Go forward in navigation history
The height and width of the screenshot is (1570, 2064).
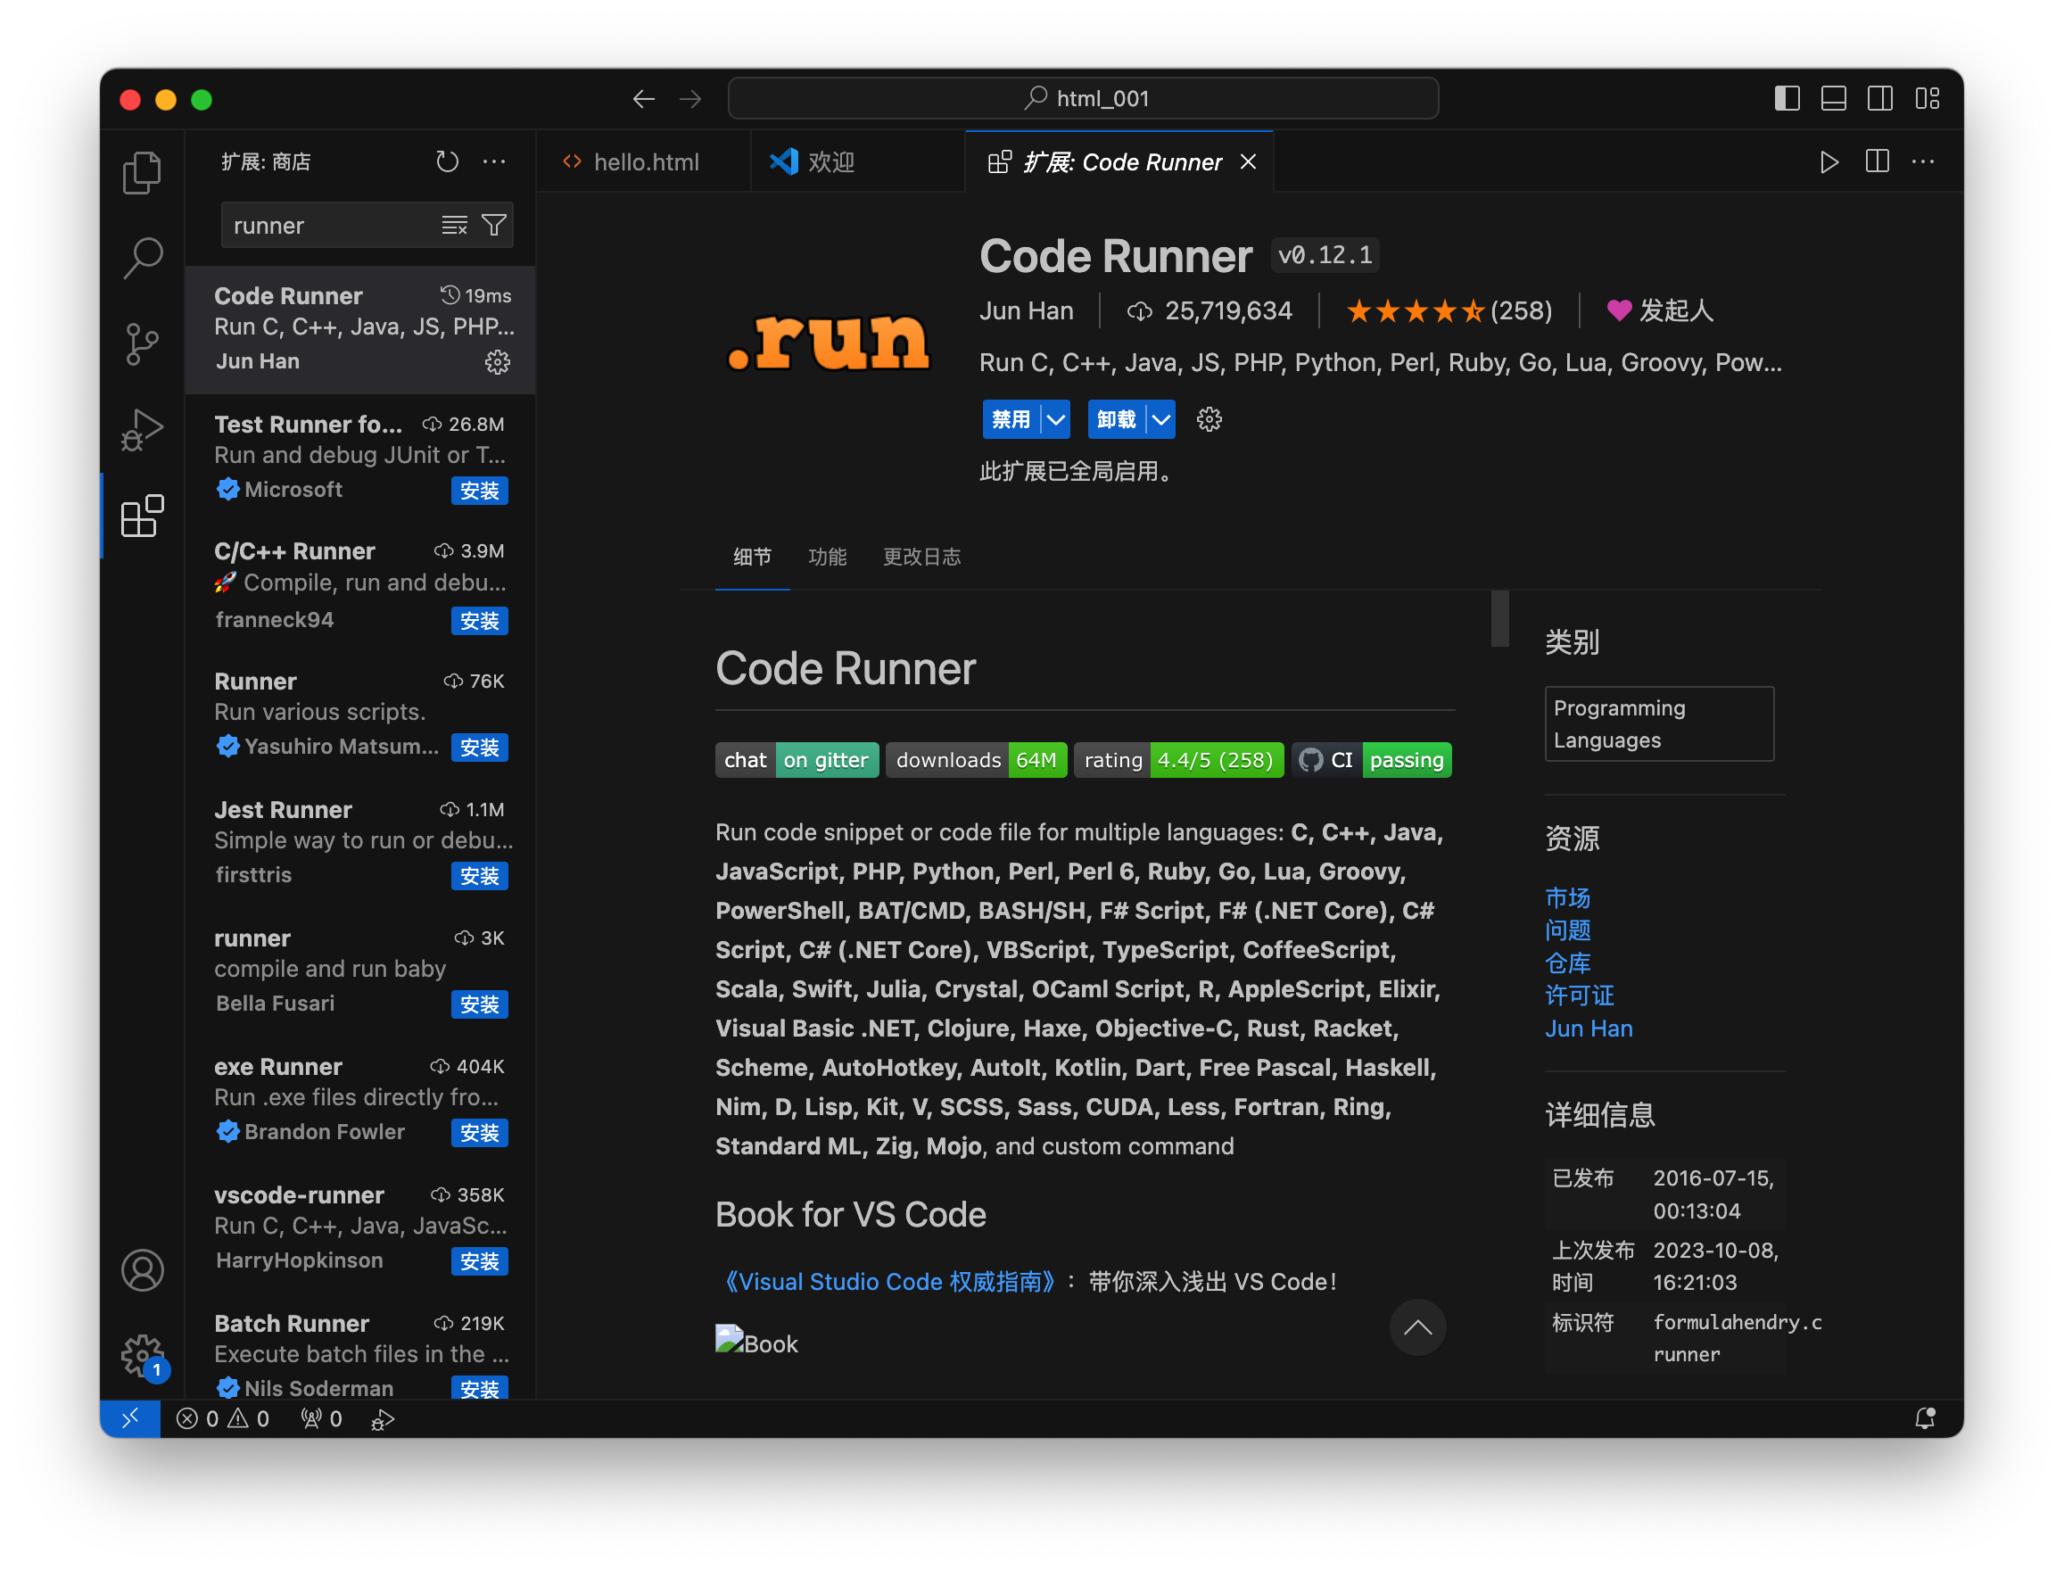689,99
